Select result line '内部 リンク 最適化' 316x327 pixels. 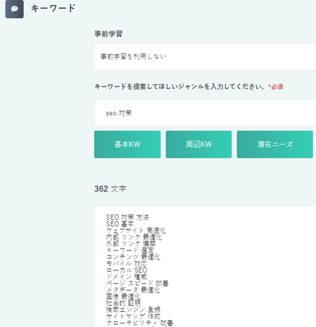(134, 237)
